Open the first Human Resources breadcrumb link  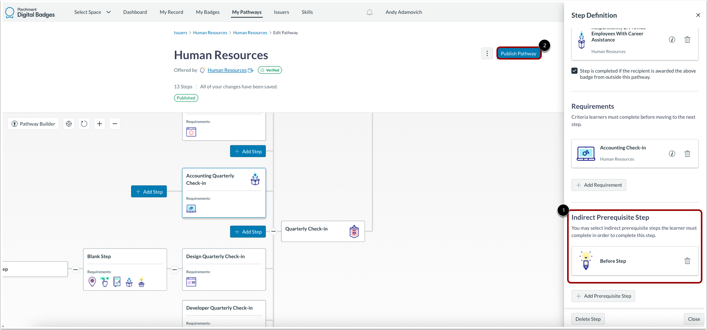point(210,33)
